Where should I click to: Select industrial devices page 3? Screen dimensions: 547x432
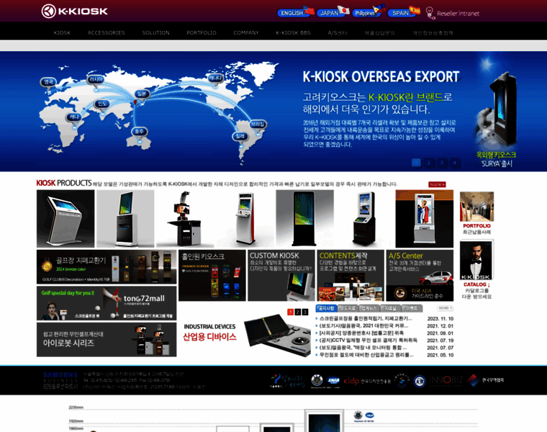(305, 312)
